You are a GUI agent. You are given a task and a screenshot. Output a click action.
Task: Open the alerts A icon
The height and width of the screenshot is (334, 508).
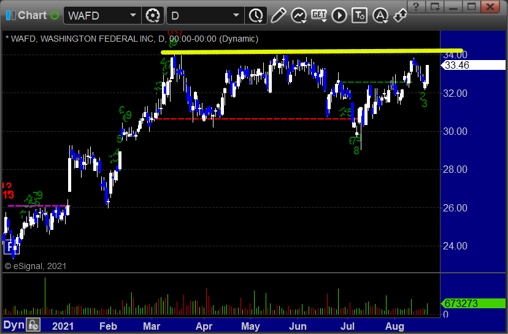pos(380,15)
